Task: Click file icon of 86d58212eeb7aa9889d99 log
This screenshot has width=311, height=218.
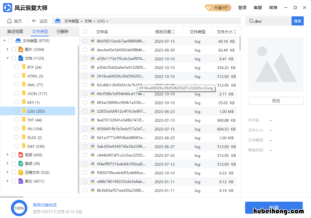Action: click(93, 41)
